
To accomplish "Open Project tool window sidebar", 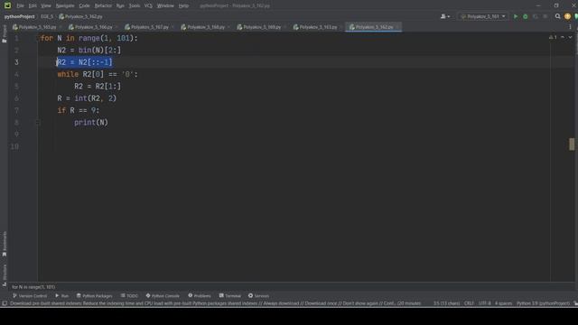I will (5, 34).
